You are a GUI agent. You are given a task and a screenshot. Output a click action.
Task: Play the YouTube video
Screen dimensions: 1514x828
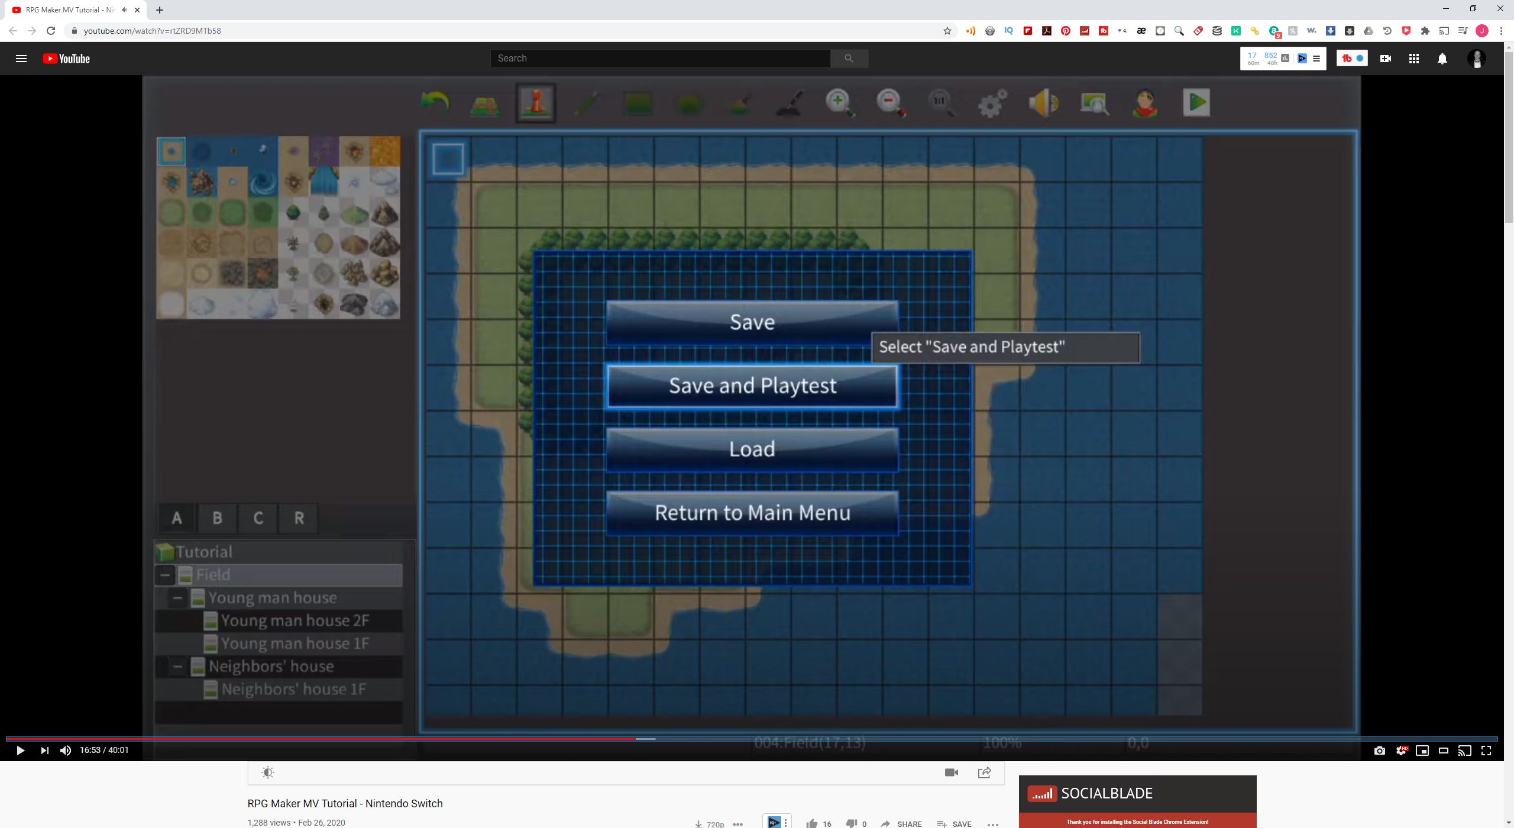pyautogui.click(x=20, y=750)
